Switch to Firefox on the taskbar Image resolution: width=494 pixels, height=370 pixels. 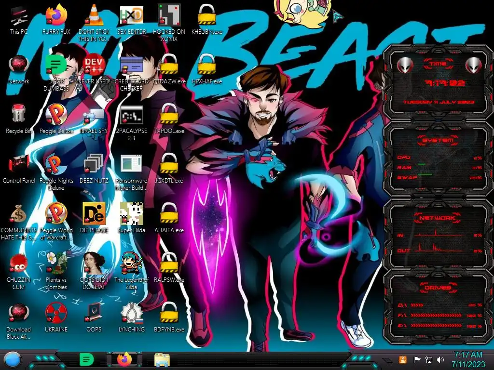[124, 359]
